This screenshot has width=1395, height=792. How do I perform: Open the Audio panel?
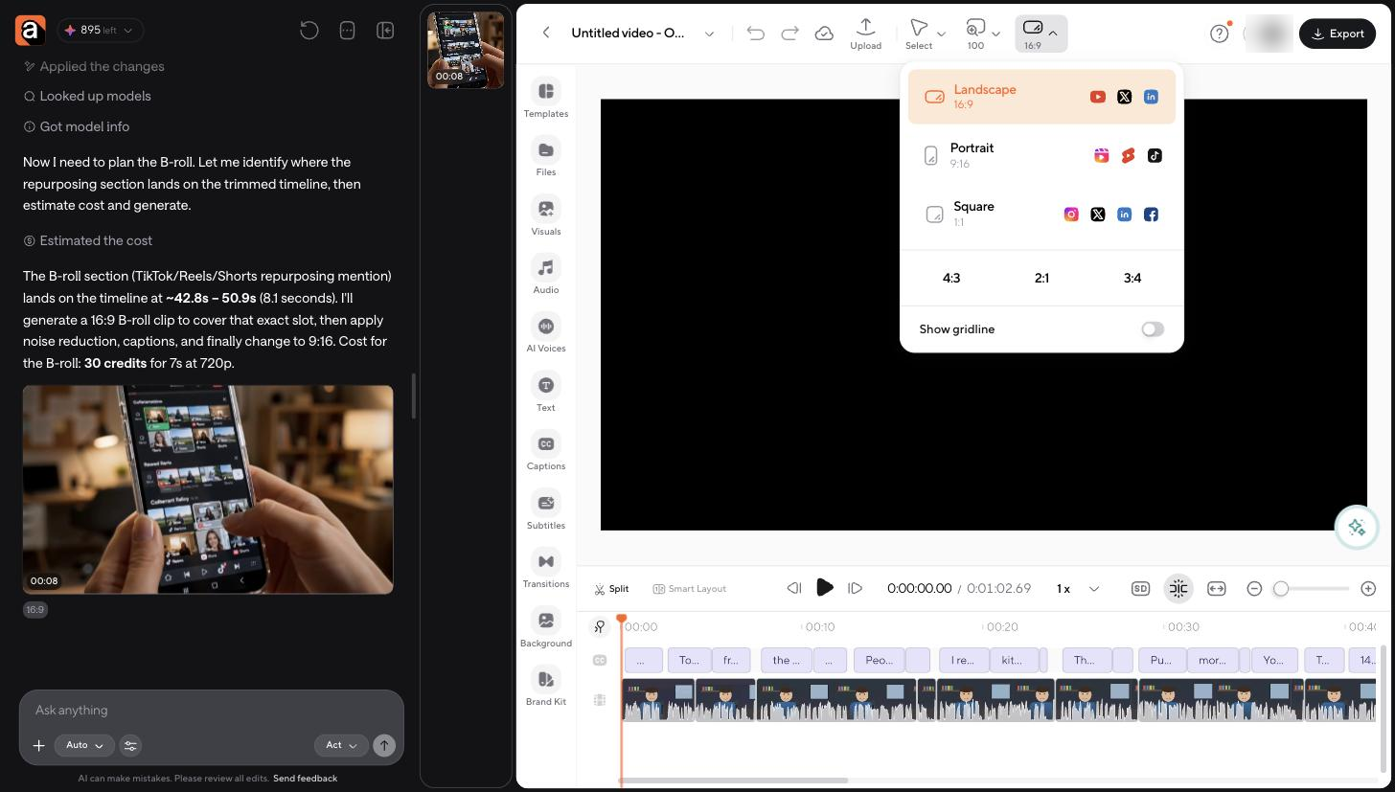pos(546,276)
